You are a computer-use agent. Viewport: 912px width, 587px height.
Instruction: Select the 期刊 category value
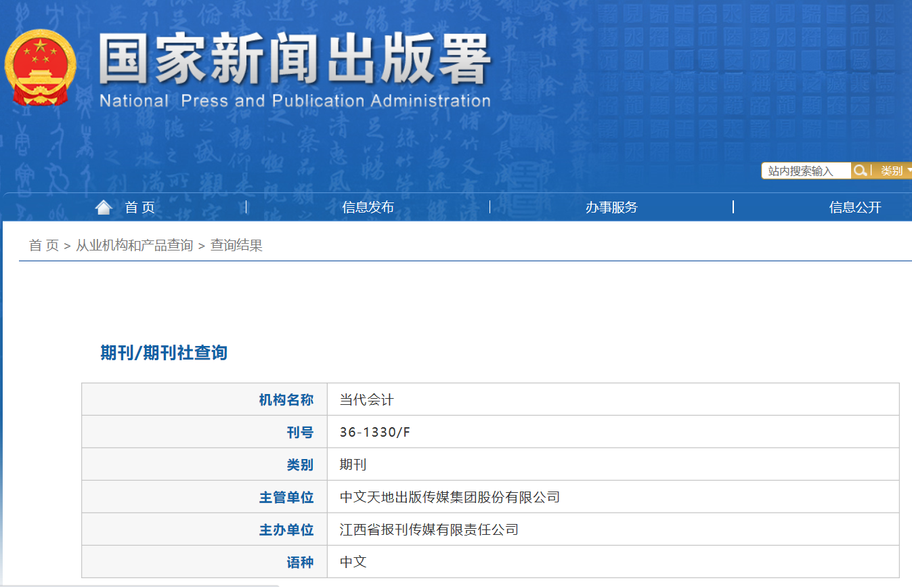pos(353,465)
